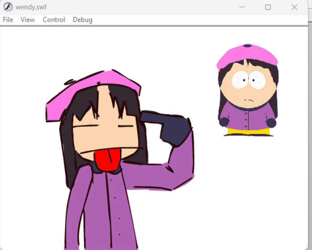Close the wendy.swf window
Image resolution: width=312 pixels, height=250 pixels.
[295, 7]
